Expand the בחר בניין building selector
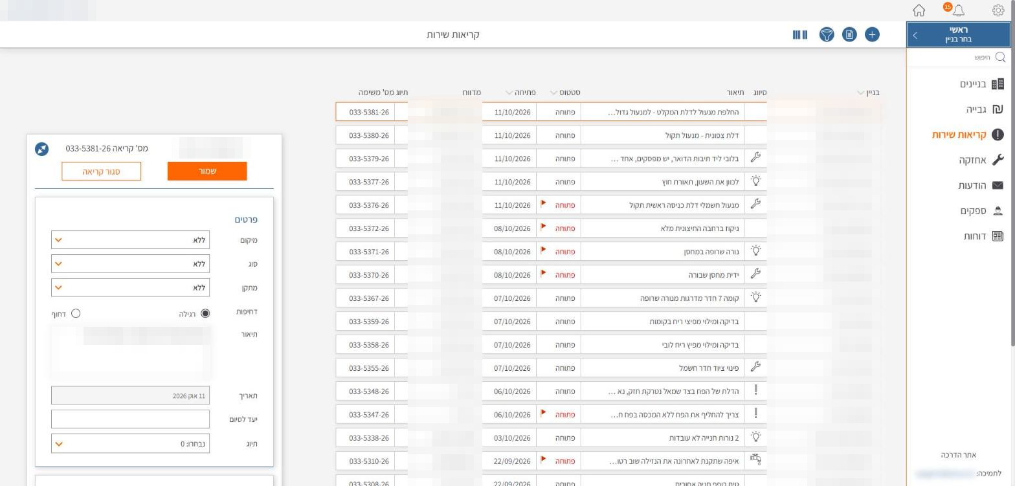Image resolution: width=1015 pixels, height=486 pixels. pyautogui.click(x=958, y=35)
